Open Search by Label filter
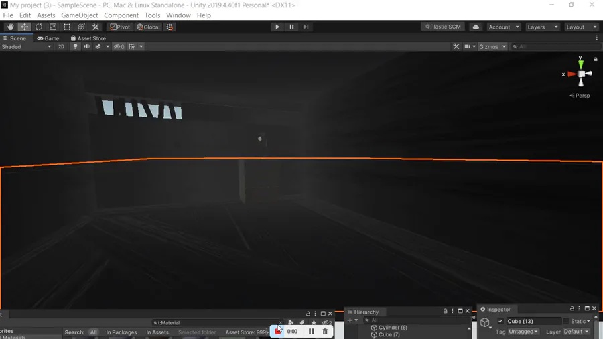This screenshot has width=603, height=339. coord(302,322)
